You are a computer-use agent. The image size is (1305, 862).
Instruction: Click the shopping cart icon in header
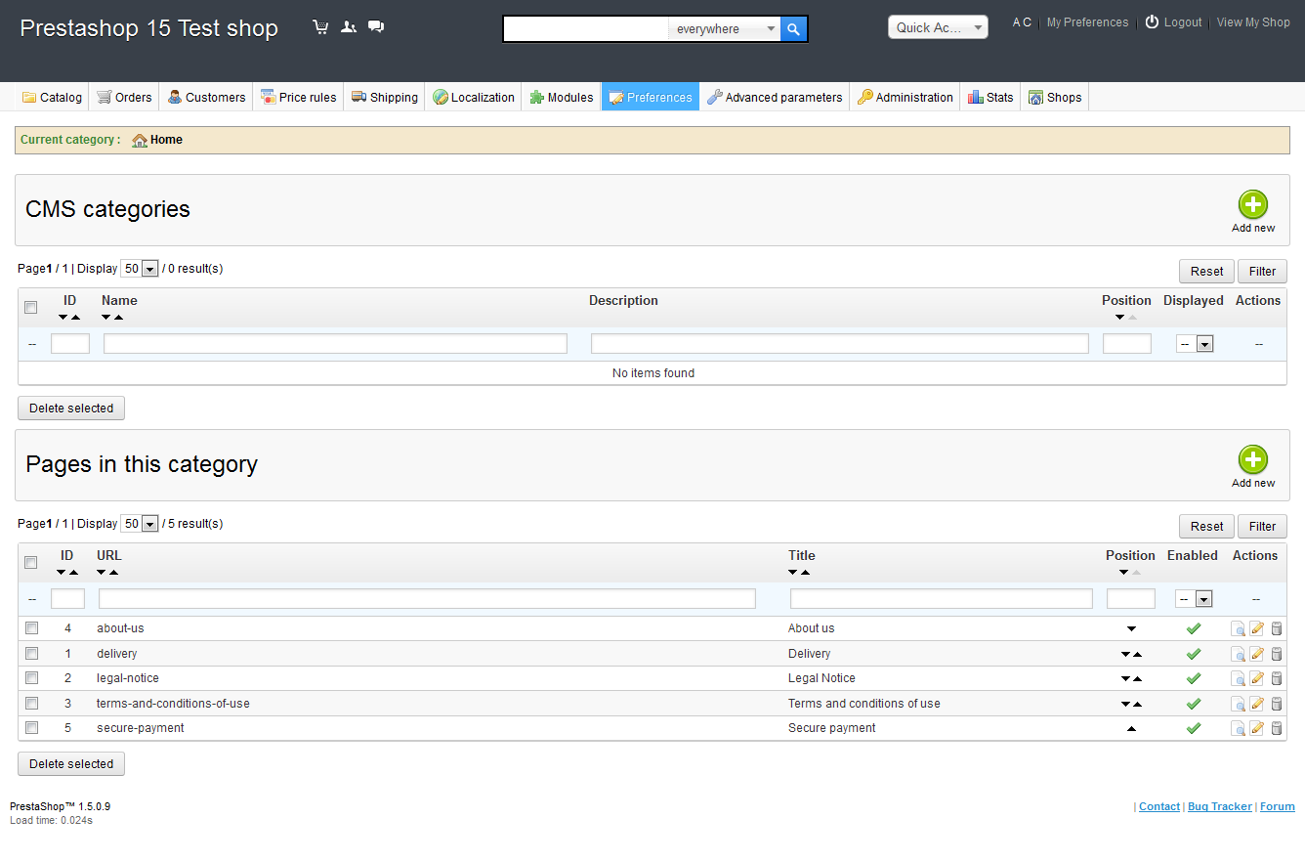(x=320, y=27)
